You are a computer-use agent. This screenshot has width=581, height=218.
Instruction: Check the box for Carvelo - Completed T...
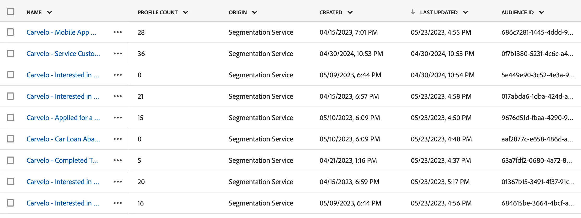tap(10, 160)
